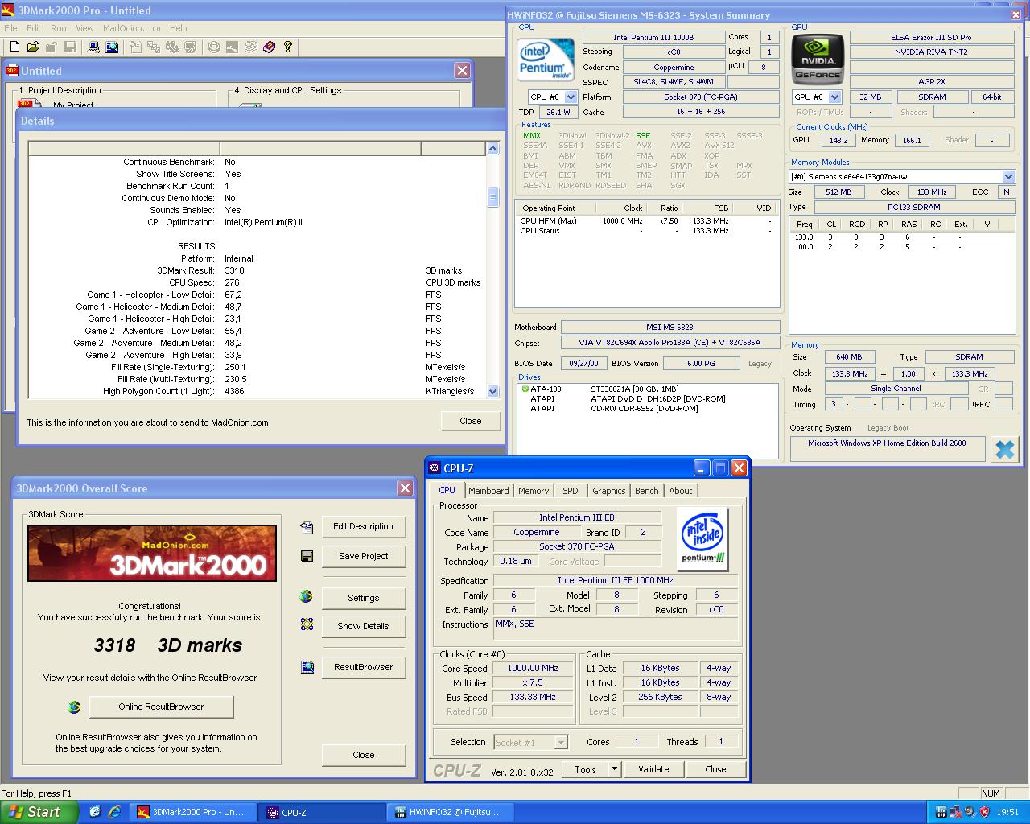Click the CPU-Z title bar icon
This screenshot has height=824, width=1030.
[435, 468]
